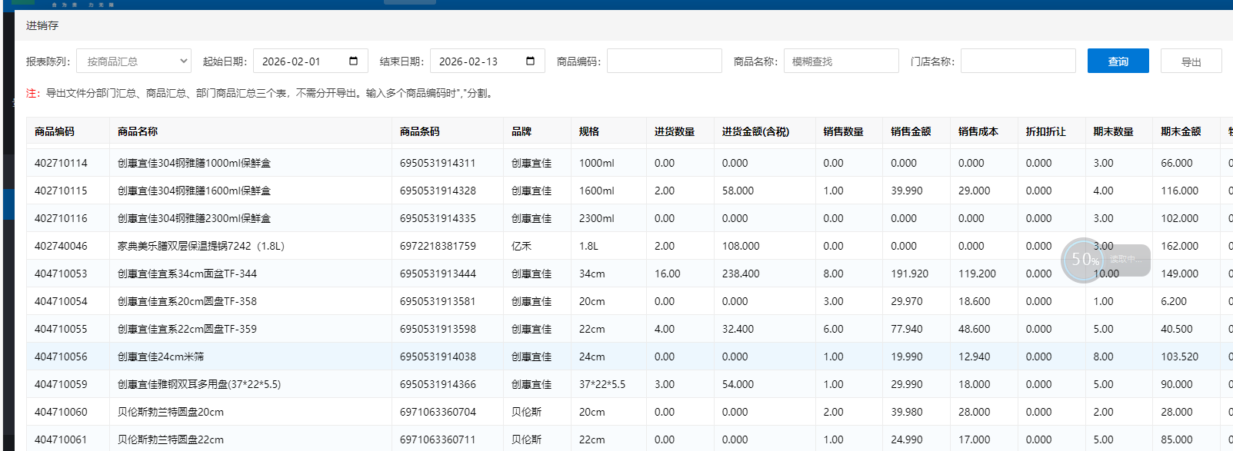Focus the 商品名称 fuzzy search field
Viewport: 1233px width, 451px height.
pyautogui.click(x=841, y=61)
